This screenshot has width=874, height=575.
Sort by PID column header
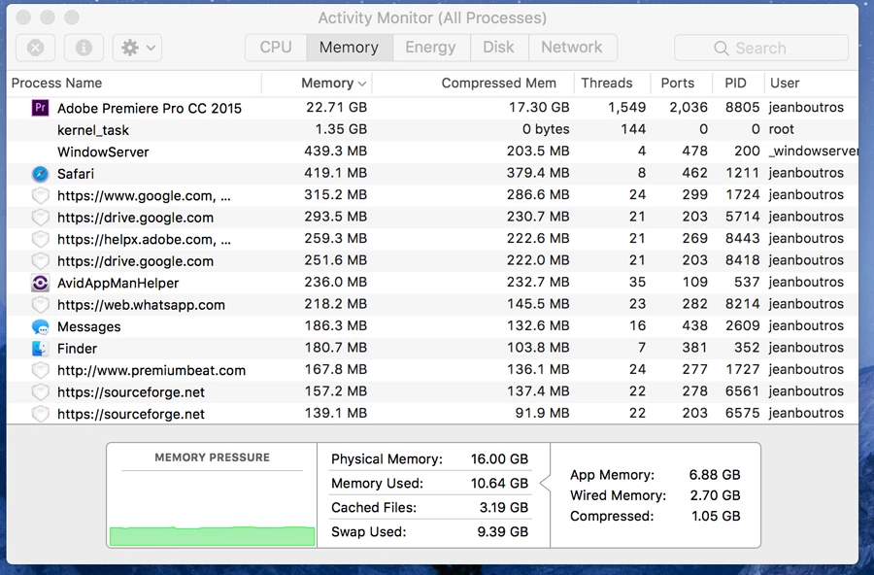[x=738, y=84]
